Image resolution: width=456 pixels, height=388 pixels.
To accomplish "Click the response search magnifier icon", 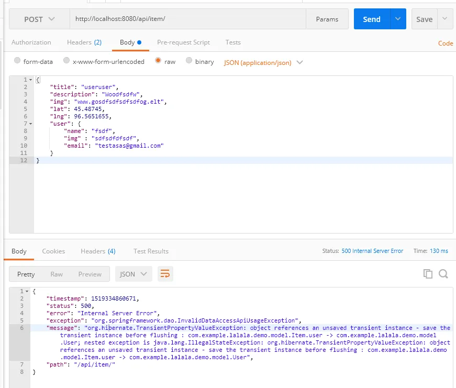I will pyautogui.click(x=443, y=274).
